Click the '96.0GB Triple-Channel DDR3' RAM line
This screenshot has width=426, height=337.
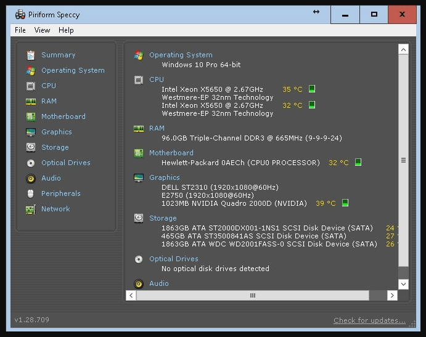coord(252,138)
